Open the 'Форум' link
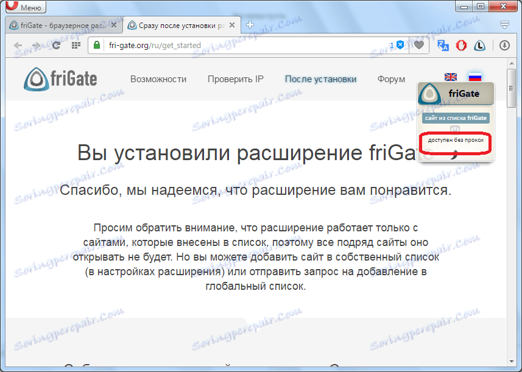This screenshot has width=522, height=372. coord(390,79)
